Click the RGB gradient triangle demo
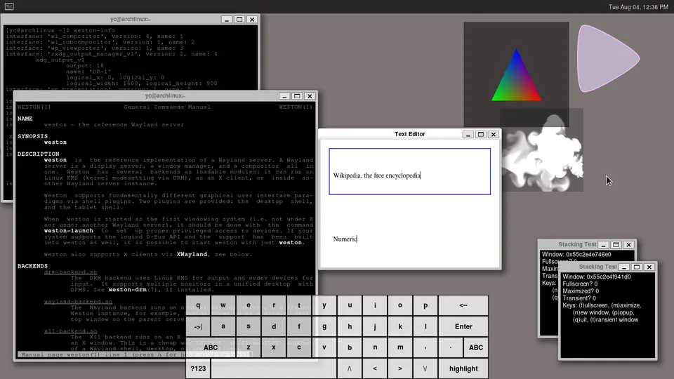The image size is (674, 379). tap(516, 75)
